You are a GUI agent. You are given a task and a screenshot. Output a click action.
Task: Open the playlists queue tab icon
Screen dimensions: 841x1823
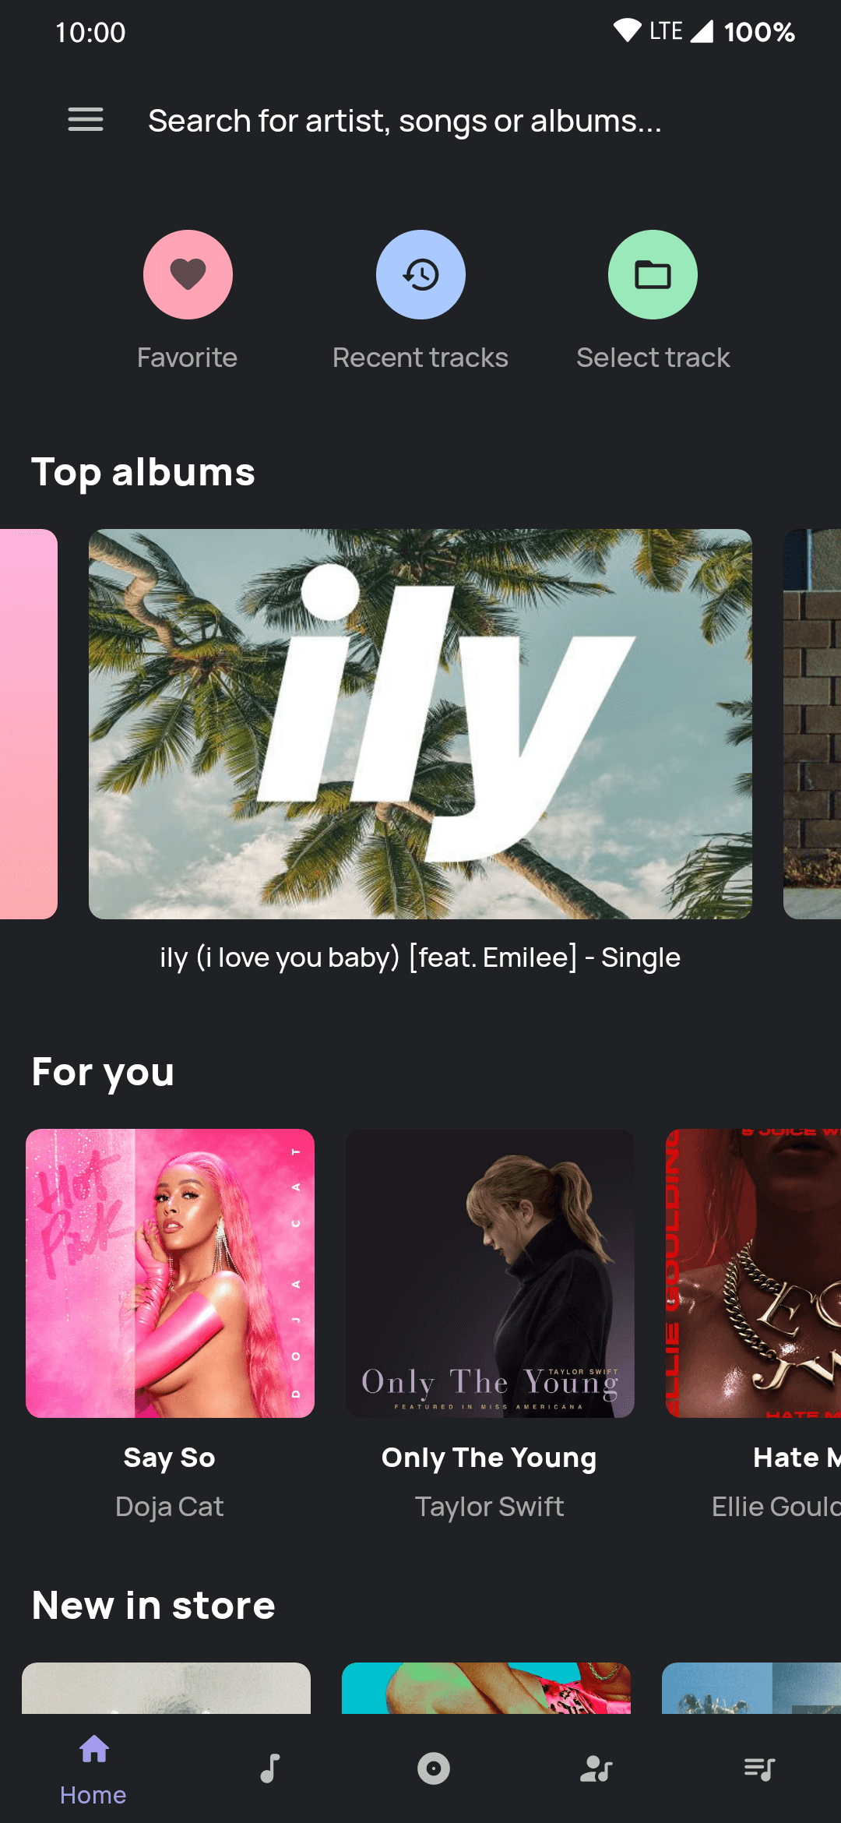pyautogui.click(x=759, y=1768)
